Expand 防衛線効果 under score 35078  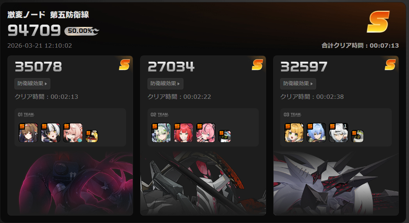click(32, 84)
